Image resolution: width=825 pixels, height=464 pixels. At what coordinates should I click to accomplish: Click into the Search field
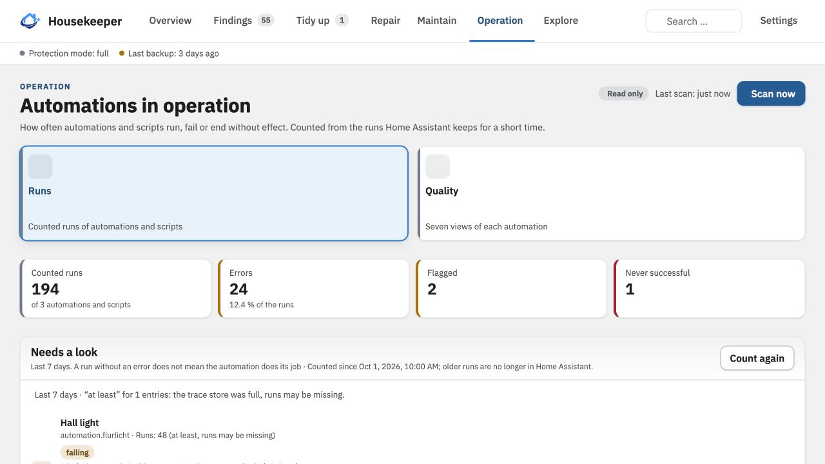(694, 21)
